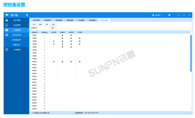Open 报警记录 in the sidebar
This screenshot has width=195, height=118.
[x=16, y=45]
